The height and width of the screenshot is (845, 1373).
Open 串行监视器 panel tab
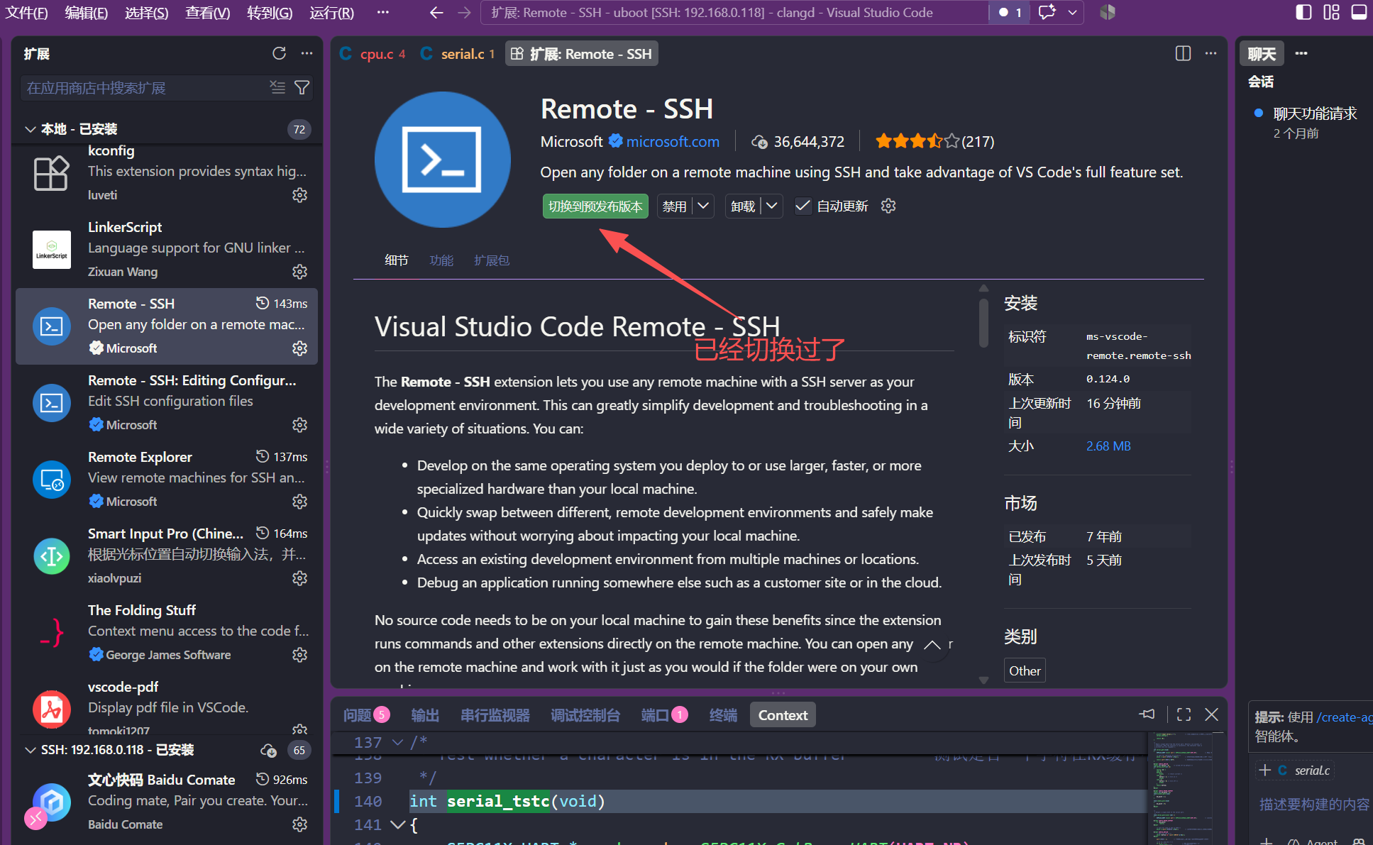pyautogui.click(x=495, y=715)
